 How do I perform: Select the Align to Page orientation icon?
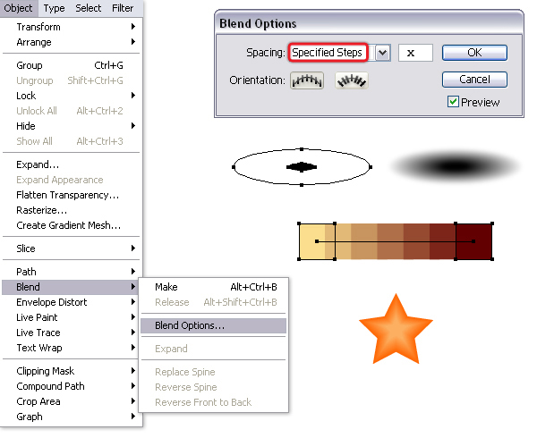(305, 80)
